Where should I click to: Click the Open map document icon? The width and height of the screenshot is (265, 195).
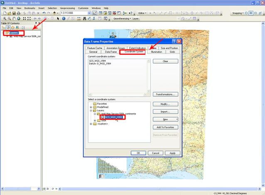tap(10, 13)
